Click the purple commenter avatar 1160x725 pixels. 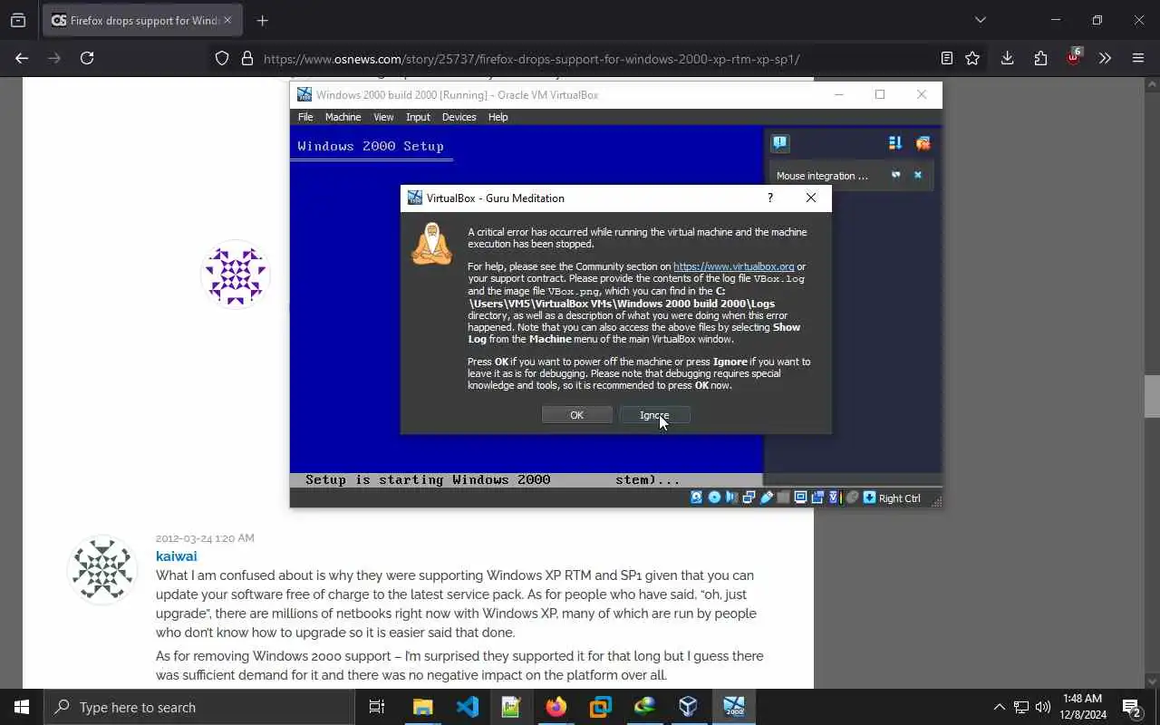coord(236,274)
